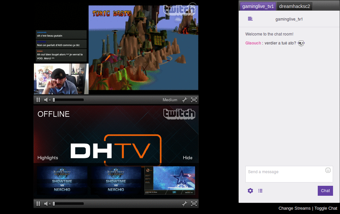Open first Showtime vs Nerchio highlight
The height and width of the screenshot is (214, 340).
coord(62,180)
